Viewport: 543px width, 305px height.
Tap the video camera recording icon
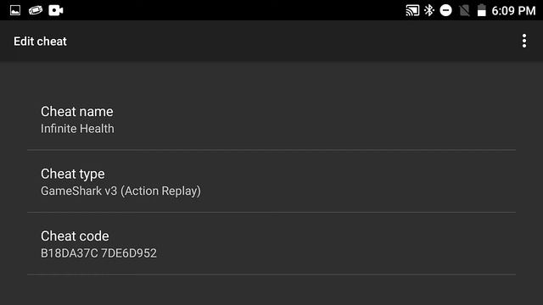[x=56, y=10]
